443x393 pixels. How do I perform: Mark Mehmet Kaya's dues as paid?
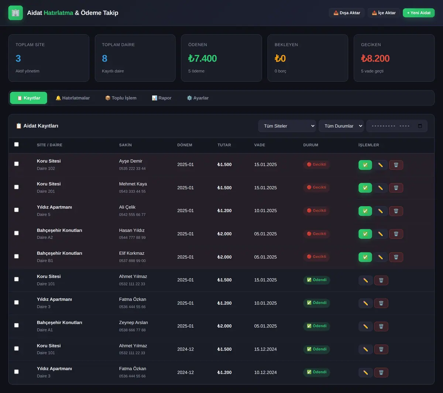click(x=365, y=188)
